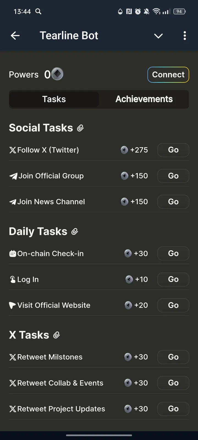This screenshot has width=198, height=440.
Task: Click the paperclip icon next to X Tasks
Action: [x=57, y=335]
